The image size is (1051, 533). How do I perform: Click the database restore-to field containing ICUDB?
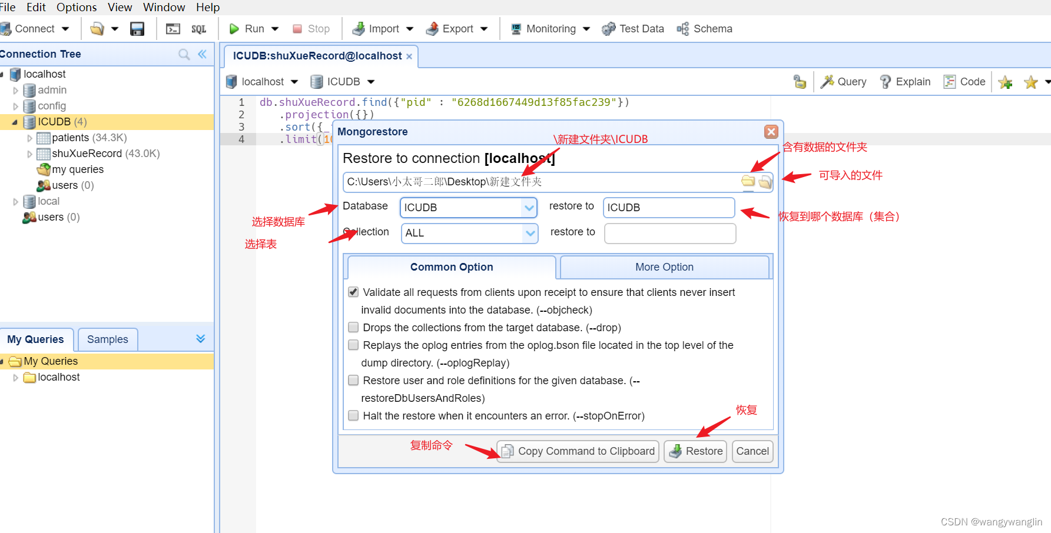click(x=669, y=208)
